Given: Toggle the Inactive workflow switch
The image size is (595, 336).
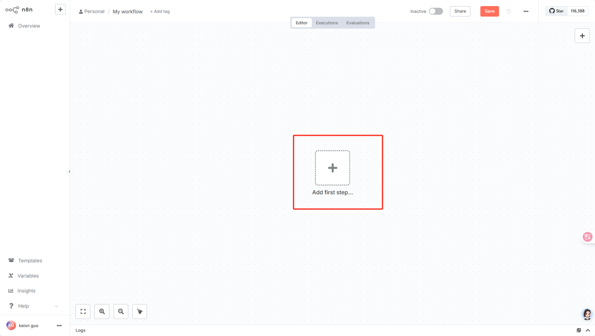Looking at the screenshot, I should tap(436, 12).
